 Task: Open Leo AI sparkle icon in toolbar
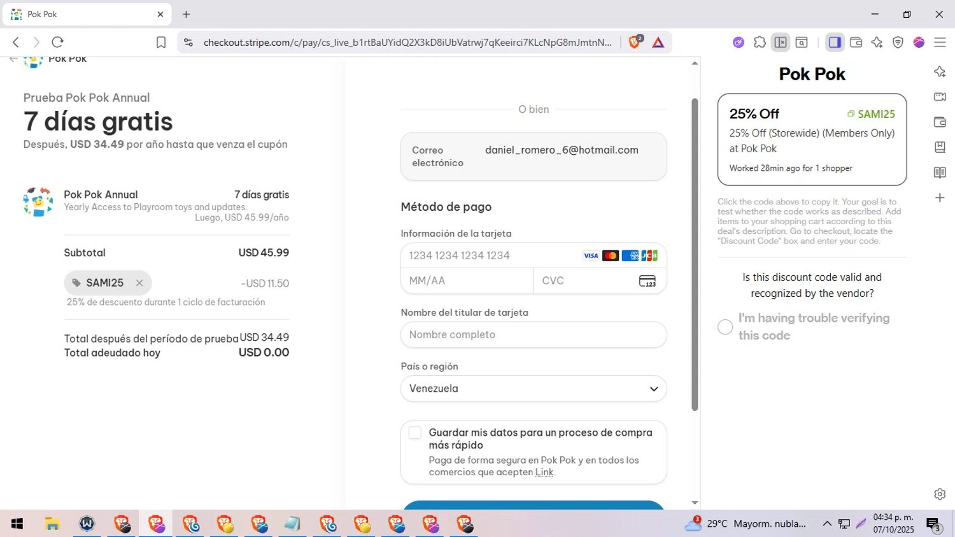tap(877, 42)
